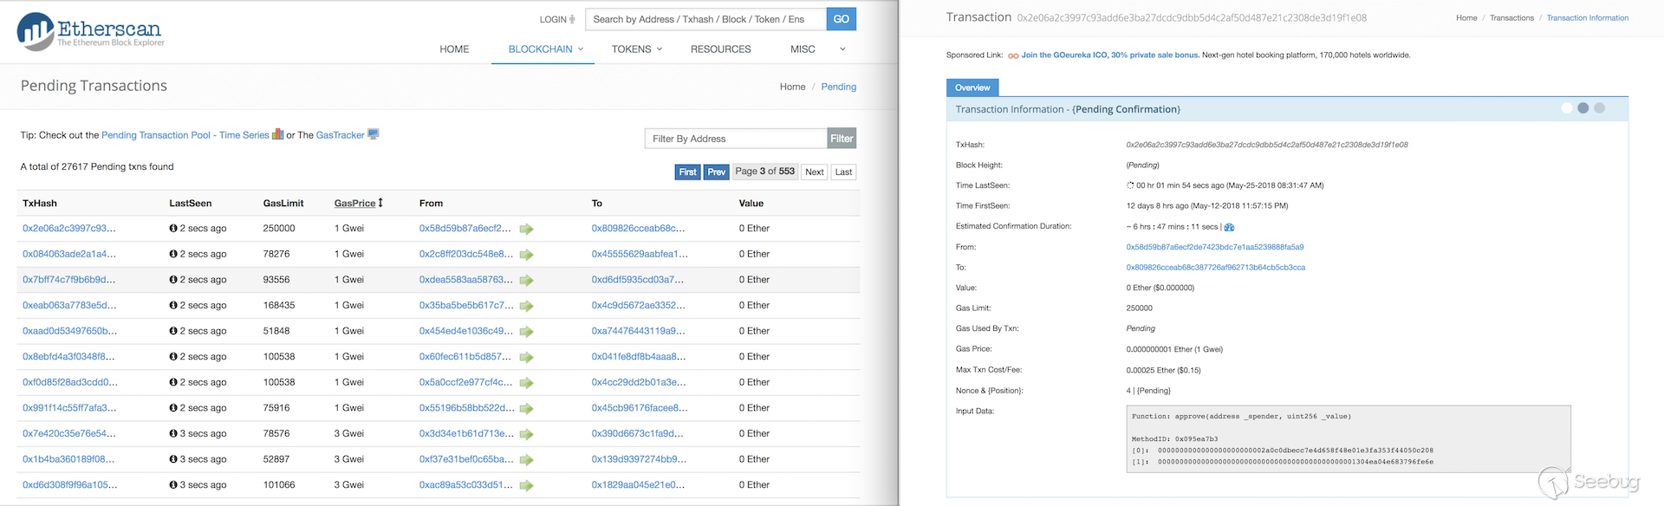Open To address 0x809826cceab68c in table
This screenshot has height=506, width=1664.
[x=638, y=229]
